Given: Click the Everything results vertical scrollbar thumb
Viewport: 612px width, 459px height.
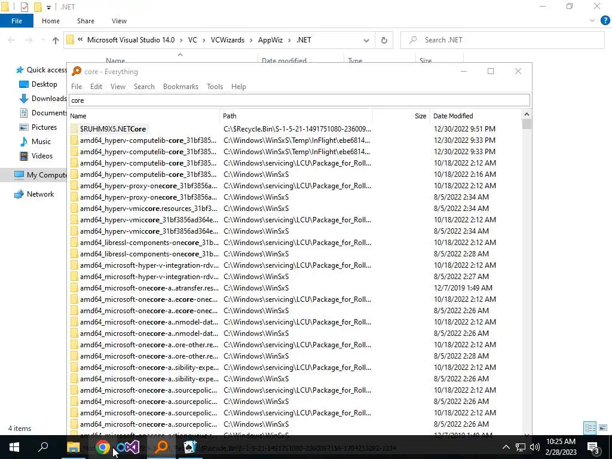Looking at the screenshot, I should (x=527, y=124).
